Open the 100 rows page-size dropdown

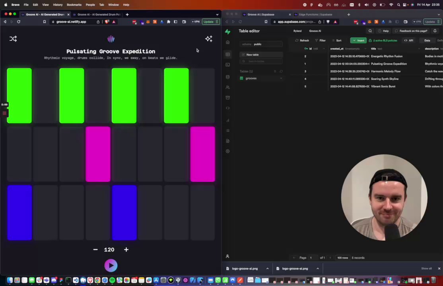pyautogui.click(x=343, y=258)
